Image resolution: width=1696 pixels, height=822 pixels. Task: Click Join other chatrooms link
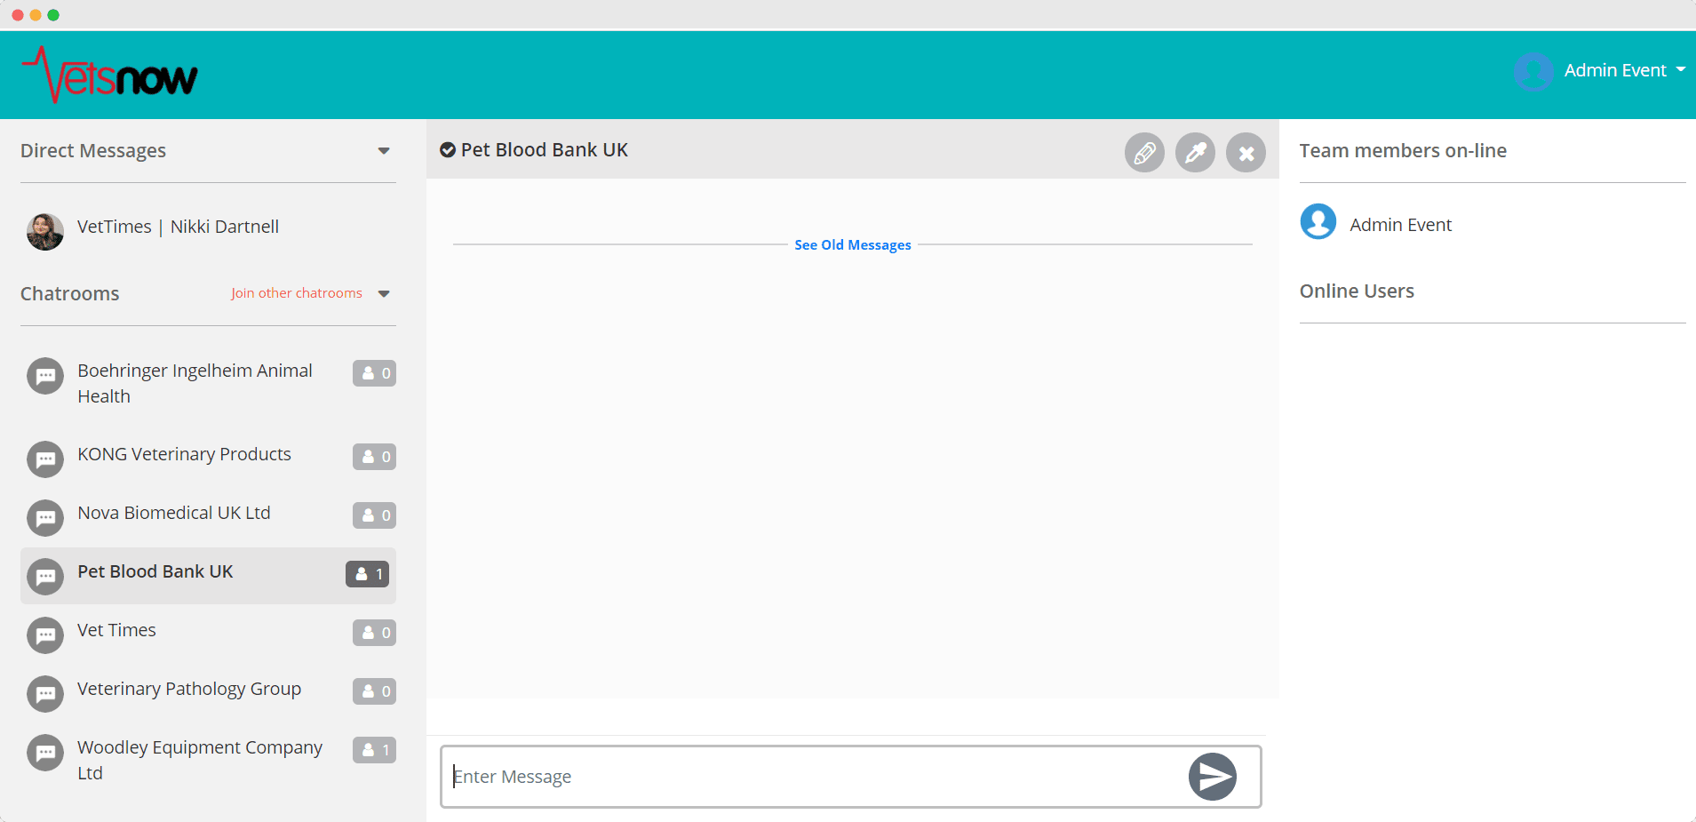coord(297,293)
